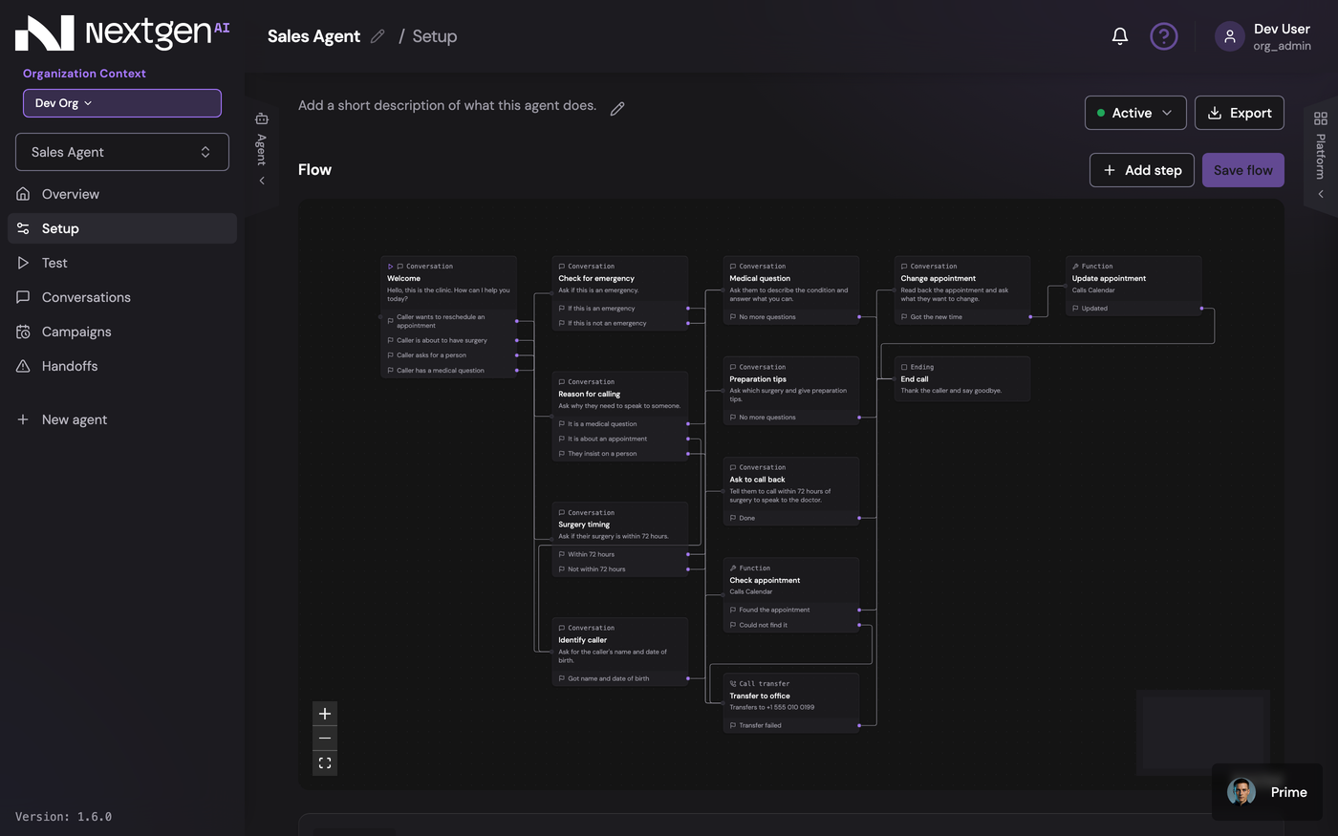The width and height of the screenshot is (1338, 836).
Task: Create a New agent
Action: [122, 419]
